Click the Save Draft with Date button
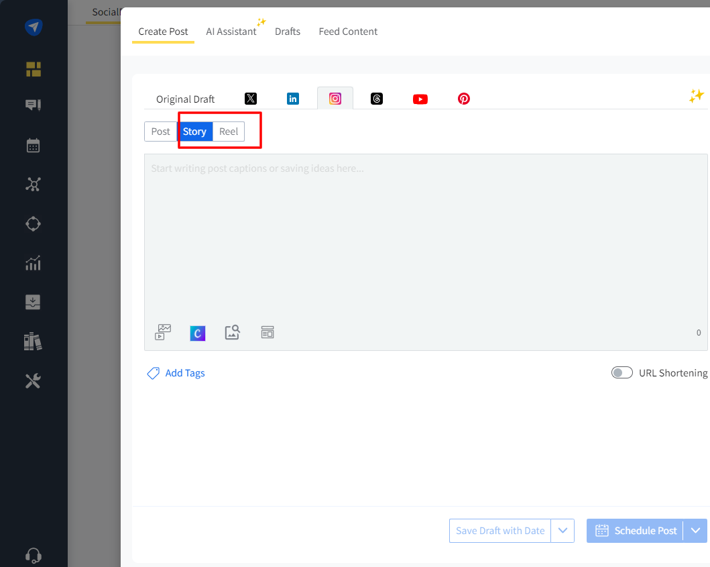The image size is (710, 567). (500, 531)
